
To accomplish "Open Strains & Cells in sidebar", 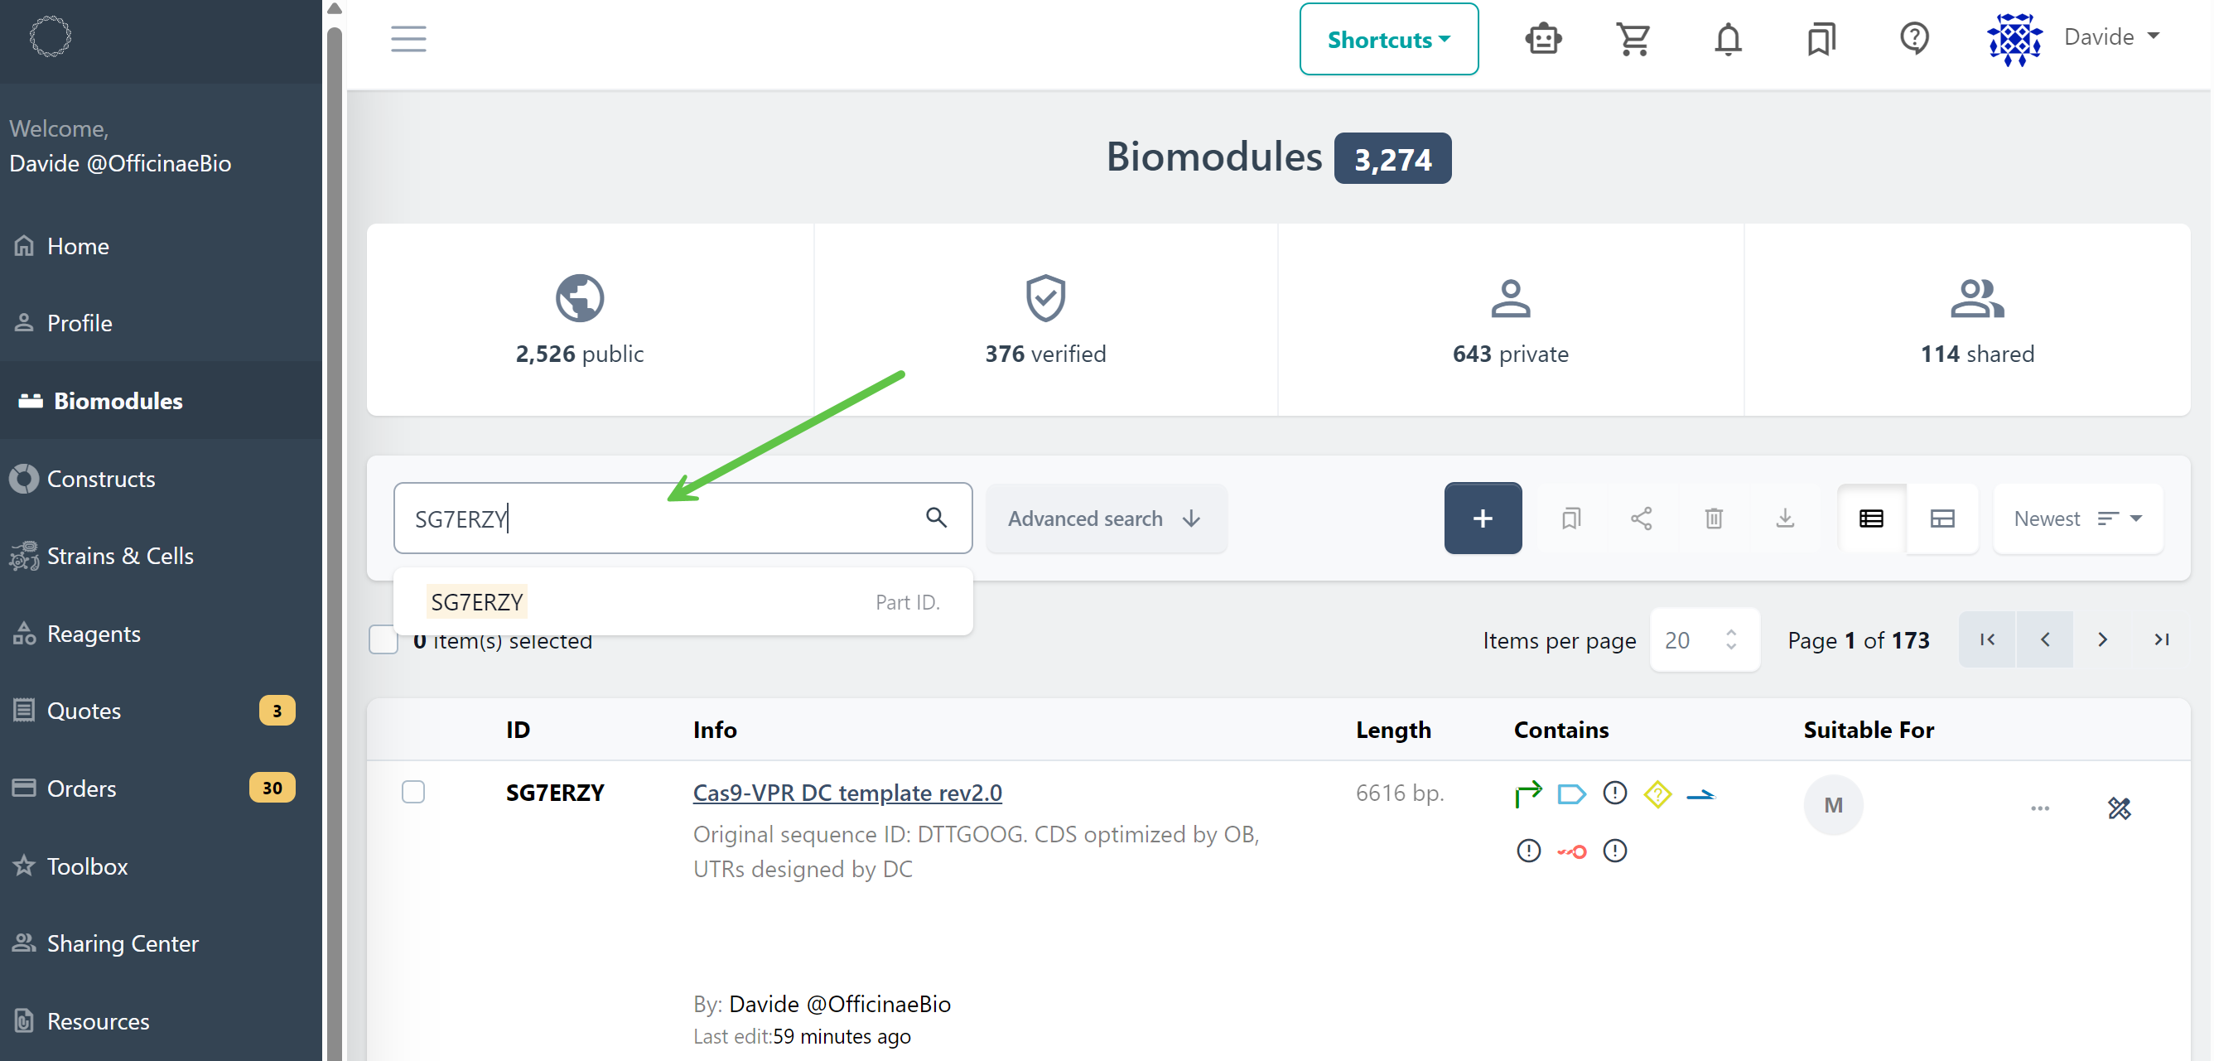I will pos(162,556).
